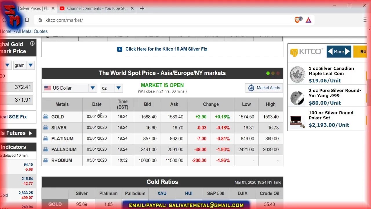
Task: Click the Home breadcrumb link
Action: pyautogui.click(x=6, y=31)
